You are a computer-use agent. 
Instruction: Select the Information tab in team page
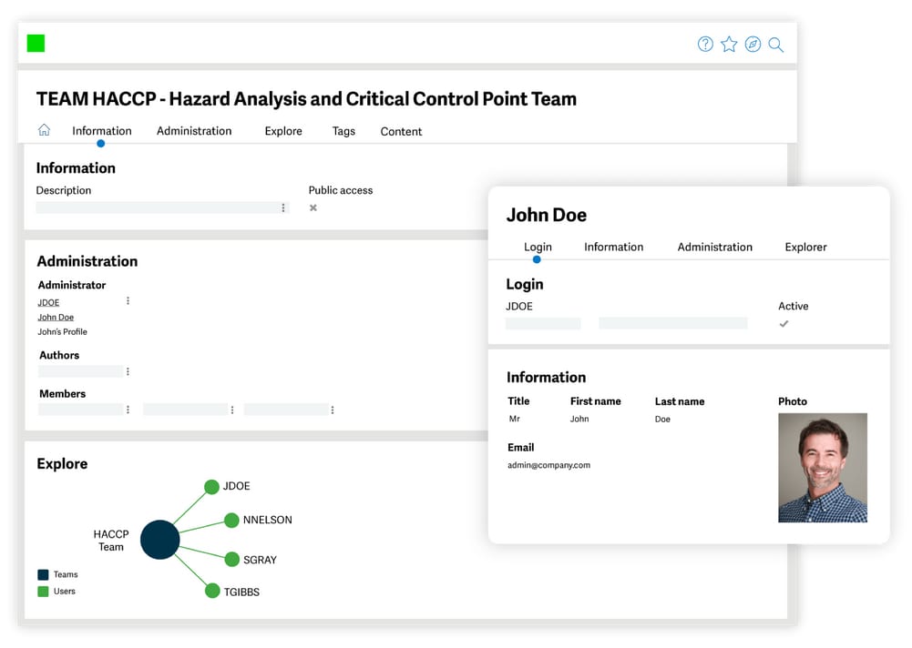click(102, 131)
